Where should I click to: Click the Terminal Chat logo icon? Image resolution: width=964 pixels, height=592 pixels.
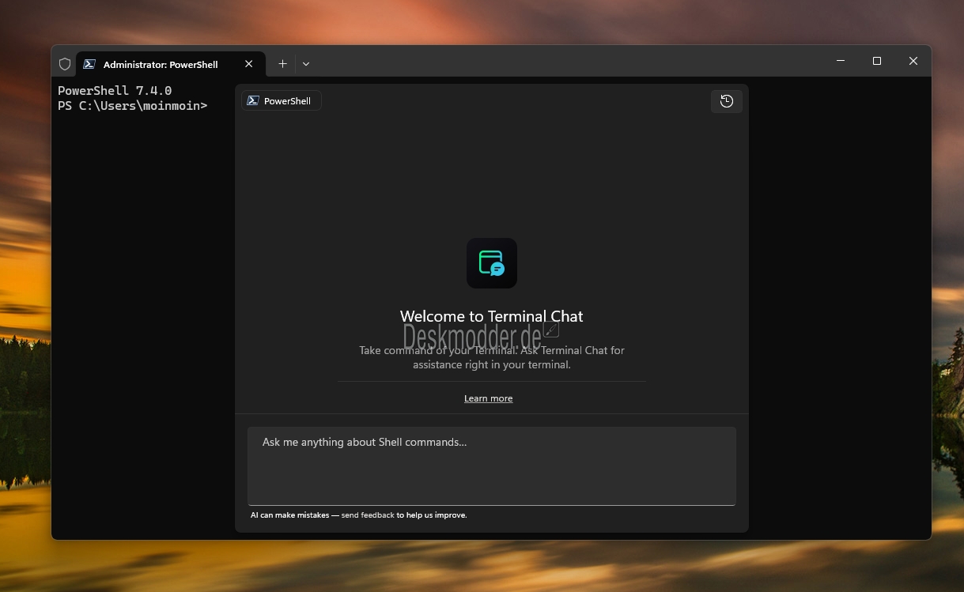(x=492, y=263)
